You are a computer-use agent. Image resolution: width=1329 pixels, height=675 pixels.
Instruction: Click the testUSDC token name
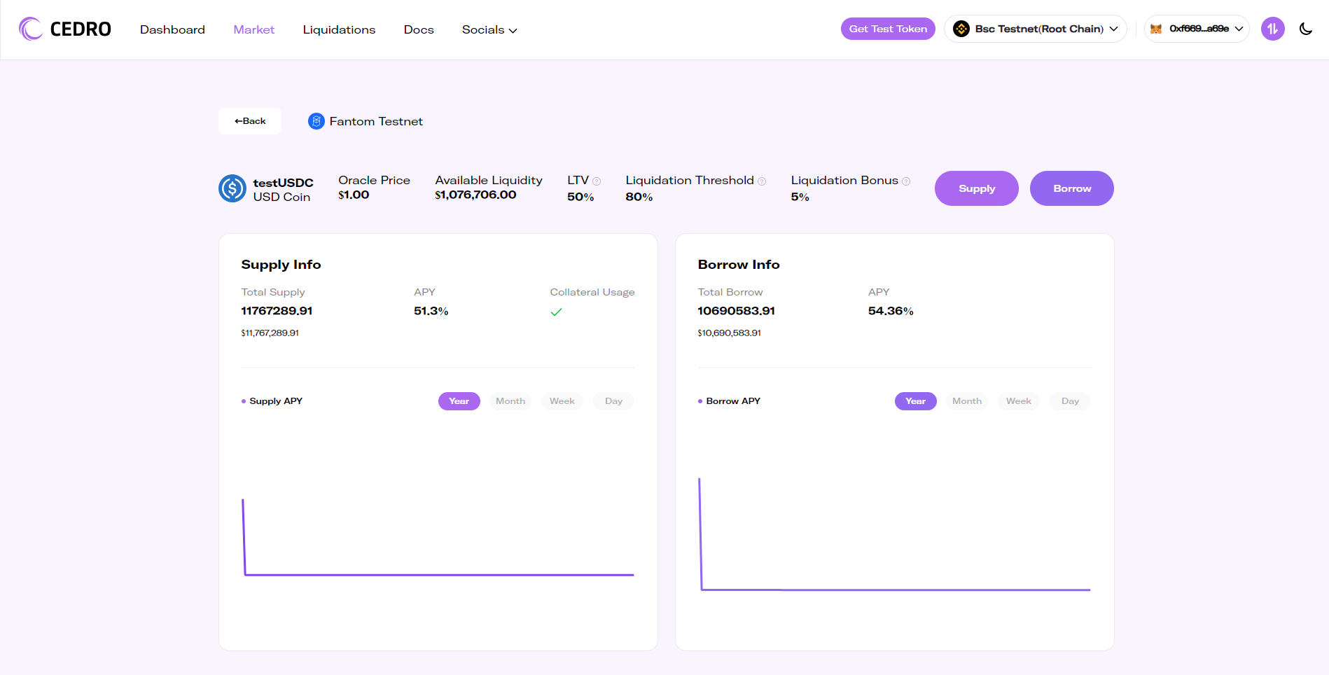(283, 183)
